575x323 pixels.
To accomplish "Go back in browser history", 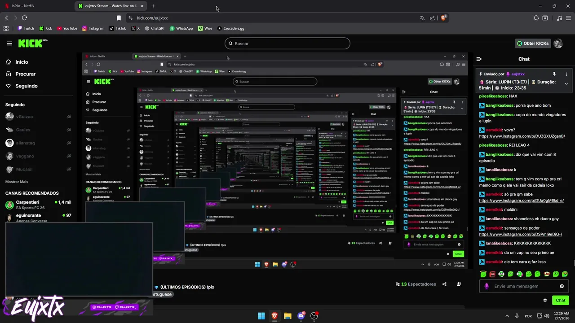I will click(x=6, y=18).
